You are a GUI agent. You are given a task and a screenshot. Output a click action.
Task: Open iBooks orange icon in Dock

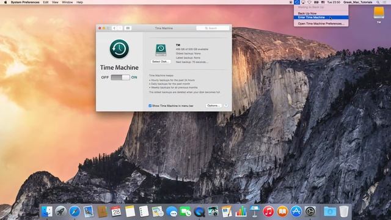pyautogui.click(x=282, y=211)
